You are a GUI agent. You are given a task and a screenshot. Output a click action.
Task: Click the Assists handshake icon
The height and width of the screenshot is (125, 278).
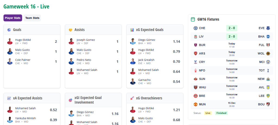(70, 30)
